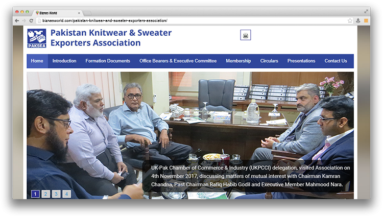Go to Contact Us page
This screenshot has height=217, width=383.
click(336, 61)
